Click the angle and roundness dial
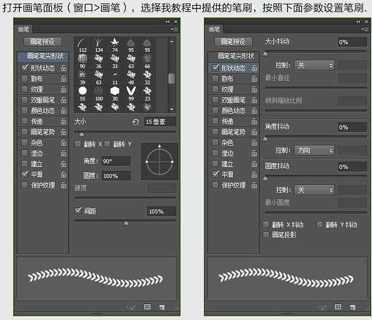Screen dimensions: 372x320 tap(159, 161)
